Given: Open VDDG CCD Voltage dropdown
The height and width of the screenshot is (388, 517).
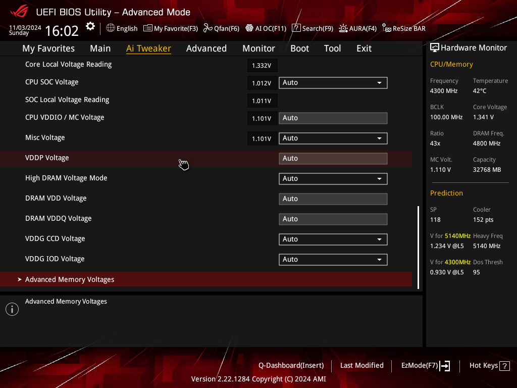Looking at the screenshot, I should tap(333, 239).
